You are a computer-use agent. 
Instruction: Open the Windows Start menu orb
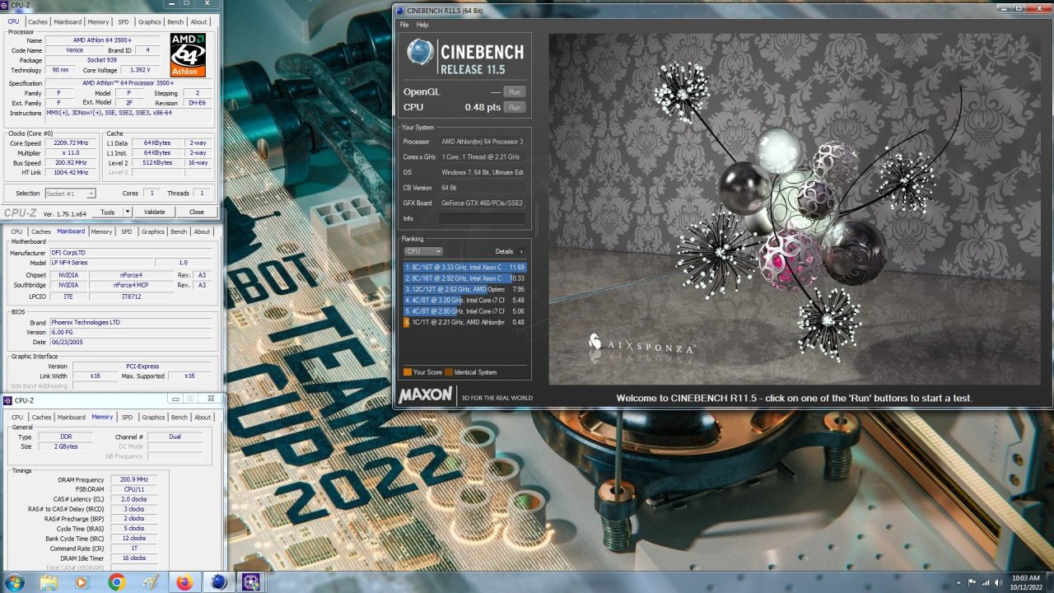14,582
